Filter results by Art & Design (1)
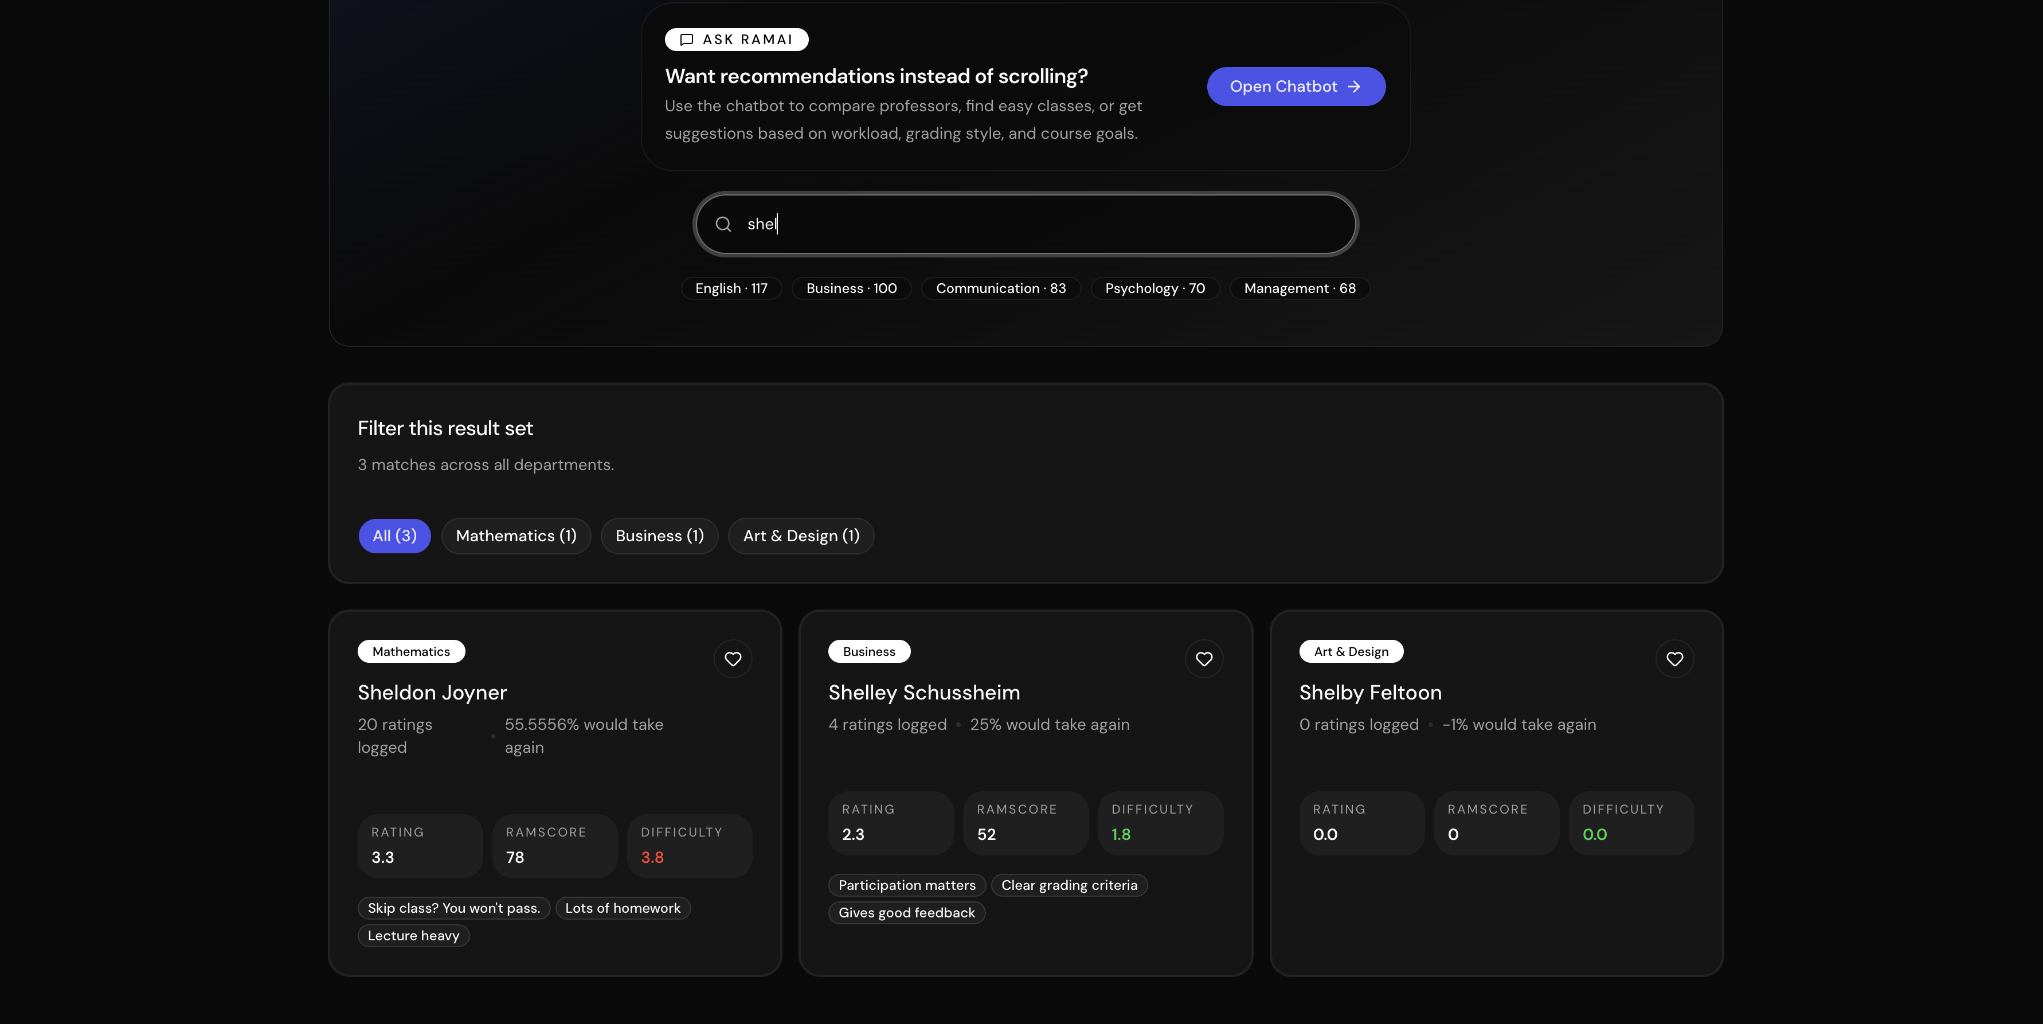 800,536
